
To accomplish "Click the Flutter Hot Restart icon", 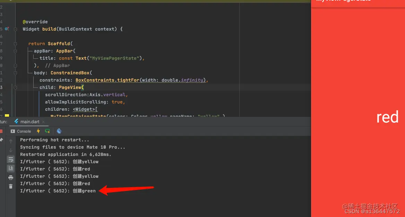I will point(47,131).
